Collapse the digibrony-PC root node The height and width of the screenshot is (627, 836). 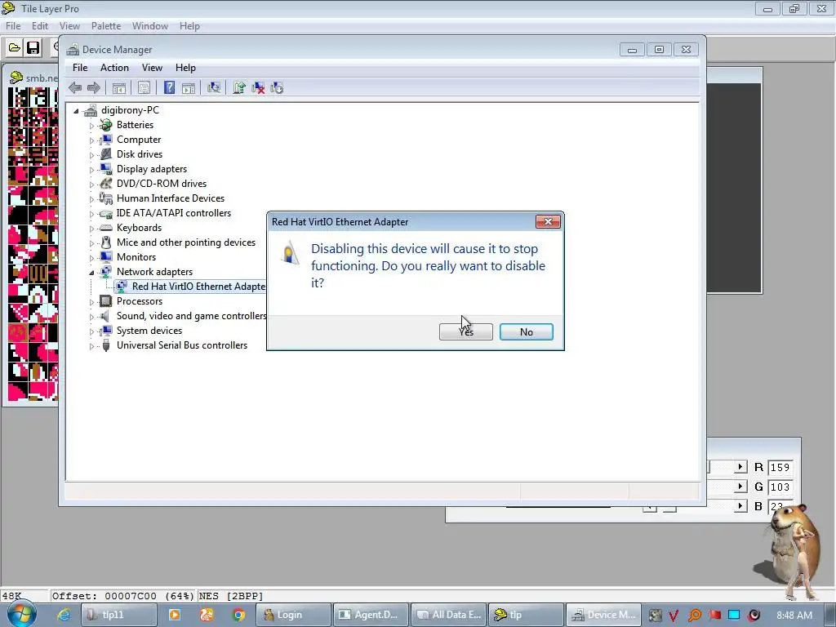click(76, 111)
